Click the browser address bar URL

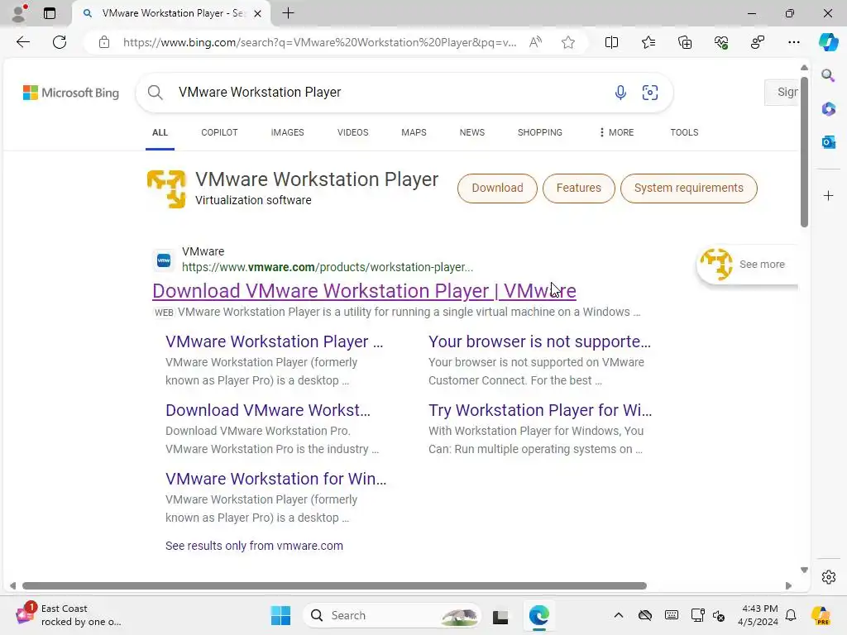click(319, 42)
